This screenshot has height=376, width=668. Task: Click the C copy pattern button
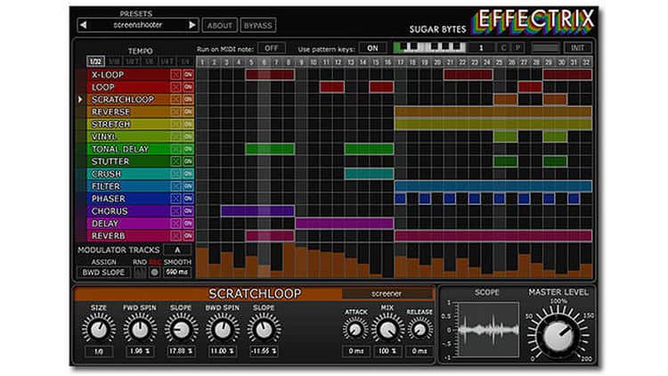click(503, 48)
